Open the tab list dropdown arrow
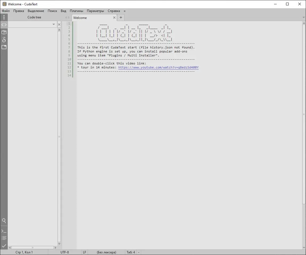This screenshot has width=306, height=255. pyautogui.click(x=303, y=18)
